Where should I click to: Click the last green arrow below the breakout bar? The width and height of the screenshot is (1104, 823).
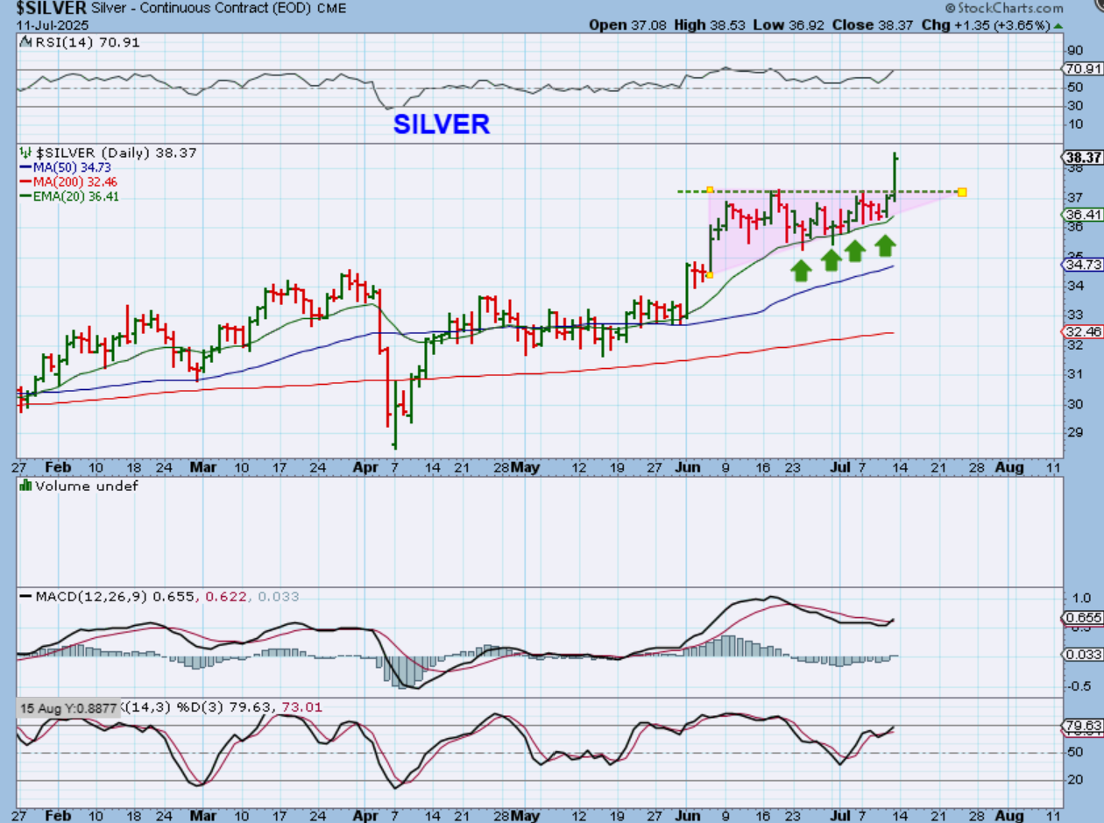click(886, 245)
